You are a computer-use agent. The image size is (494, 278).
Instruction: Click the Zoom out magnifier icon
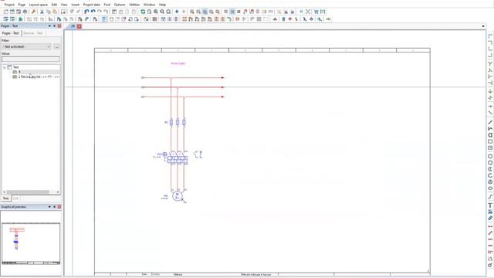(x=162, y=12)
